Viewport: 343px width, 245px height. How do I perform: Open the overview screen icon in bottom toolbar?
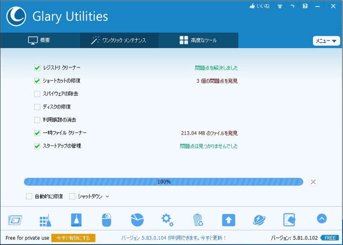(x=15, y=220)
